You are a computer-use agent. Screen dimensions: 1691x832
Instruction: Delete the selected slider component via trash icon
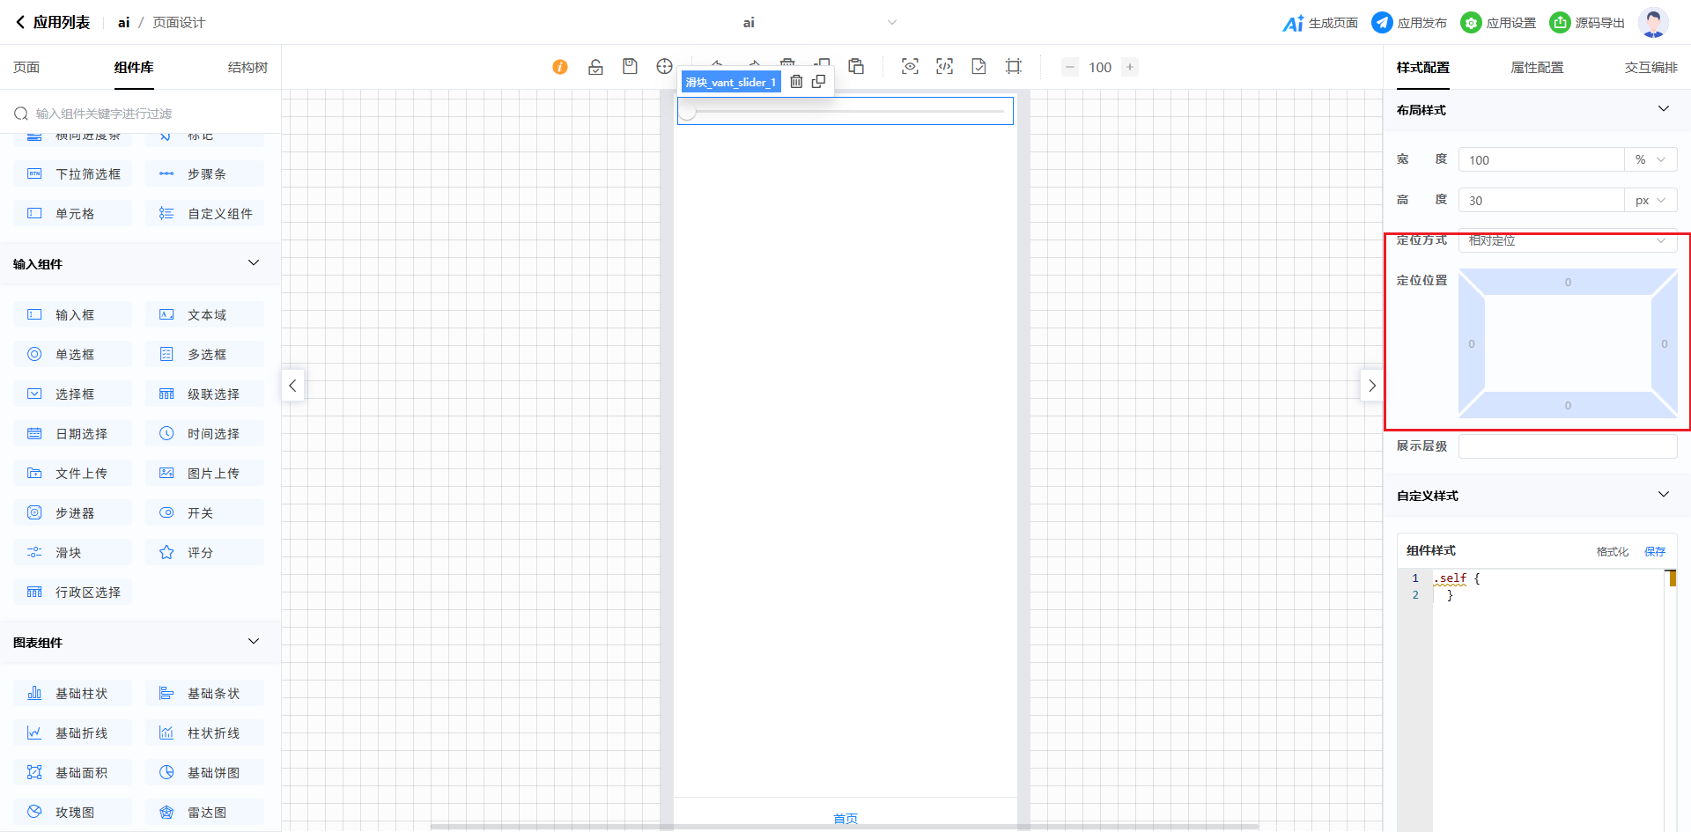(x=796, y=82)
